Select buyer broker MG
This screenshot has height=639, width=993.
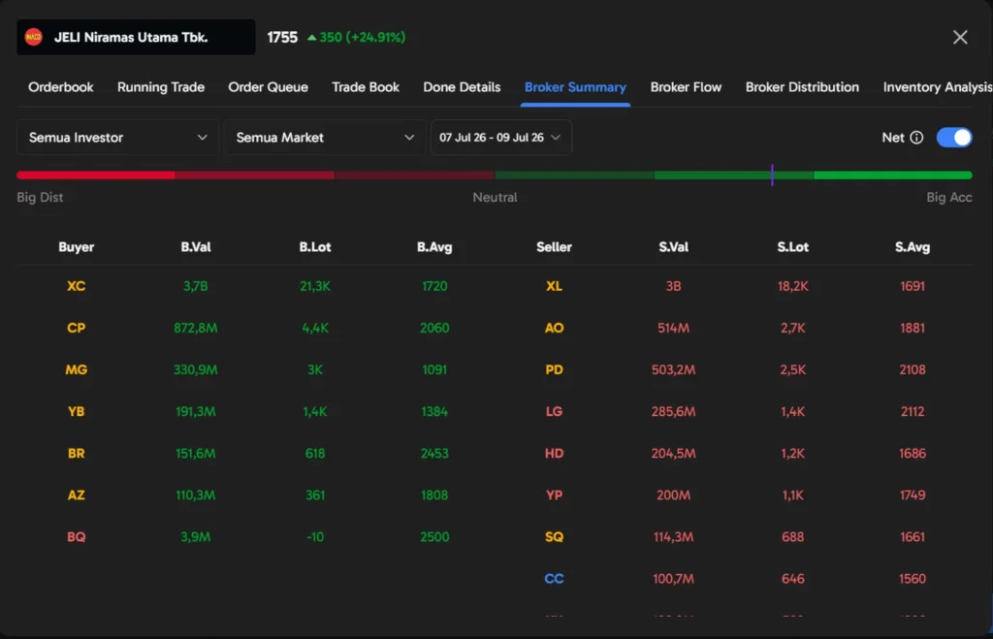coord(76,369)
